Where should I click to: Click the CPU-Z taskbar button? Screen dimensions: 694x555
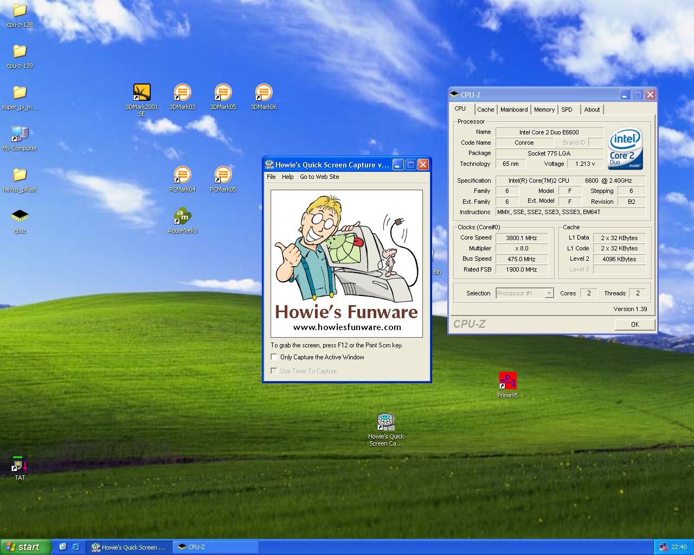(215, 547)
